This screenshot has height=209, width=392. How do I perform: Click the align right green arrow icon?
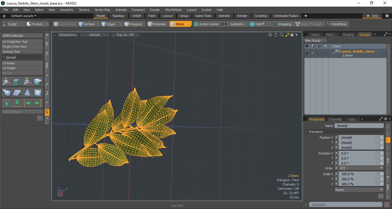click(x=38, y=103)
